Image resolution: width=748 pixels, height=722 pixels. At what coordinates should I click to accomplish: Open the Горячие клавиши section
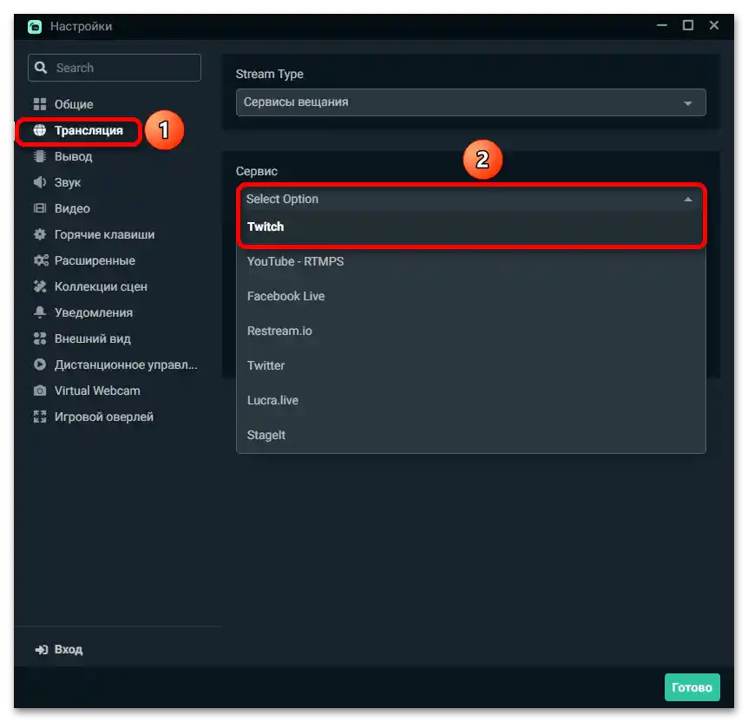click(x=104, y=234)
